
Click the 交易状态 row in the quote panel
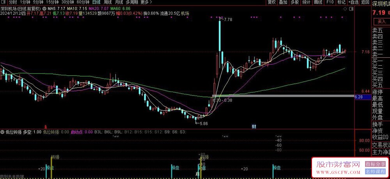point(381,145)
